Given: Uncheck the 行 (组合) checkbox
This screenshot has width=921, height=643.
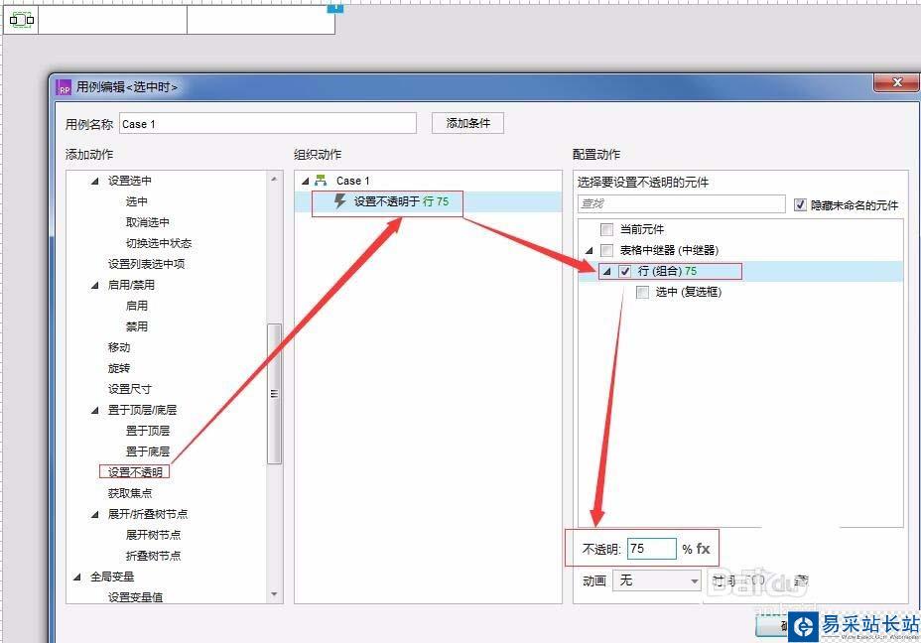Looking at the screenshot, I should click(625, 271).
